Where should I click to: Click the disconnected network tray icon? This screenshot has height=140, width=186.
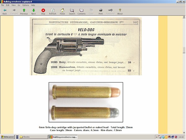tap(169, 137)
